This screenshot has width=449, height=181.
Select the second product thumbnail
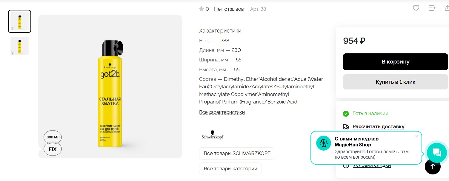[19, 46]
